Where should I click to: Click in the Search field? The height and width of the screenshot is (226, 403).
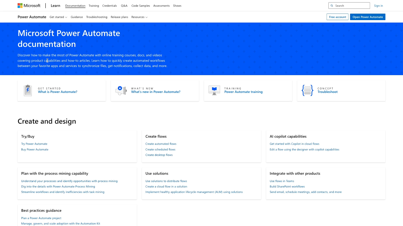349,6
